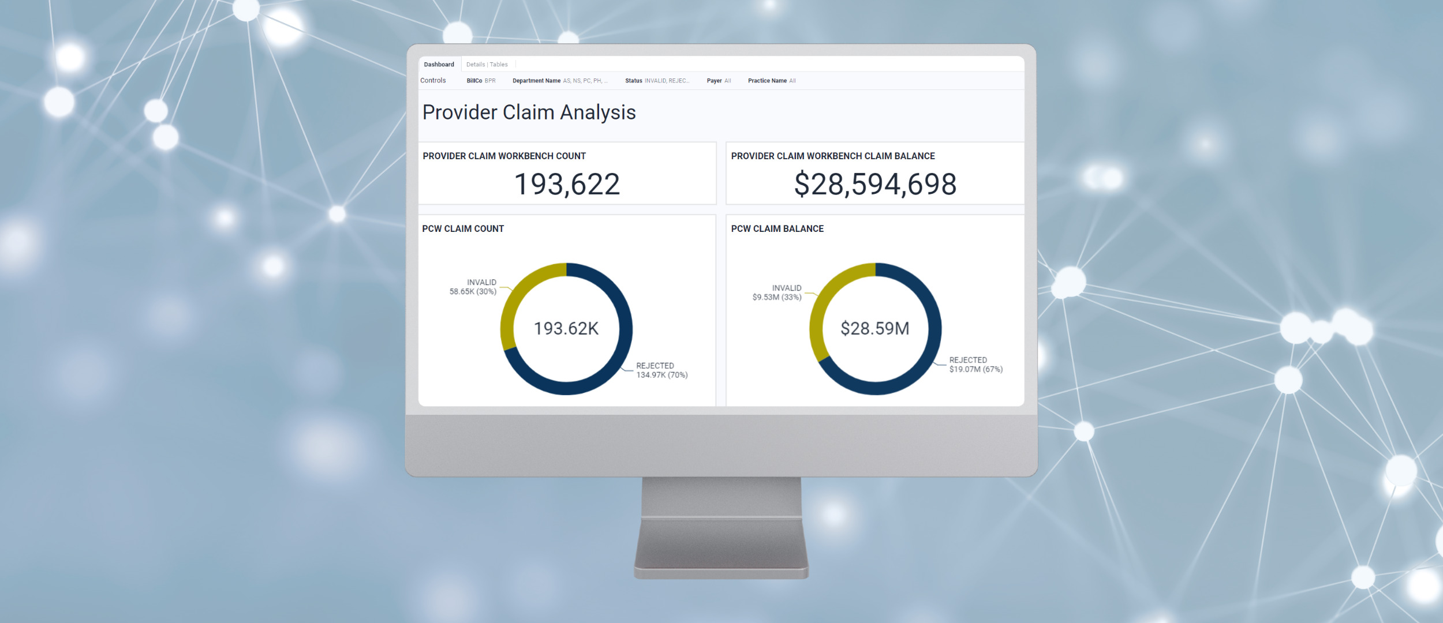Viewport: 1443px width, 623px height.
Task: Open the Details | Tables tab
Action: click(x=487, y=65)
